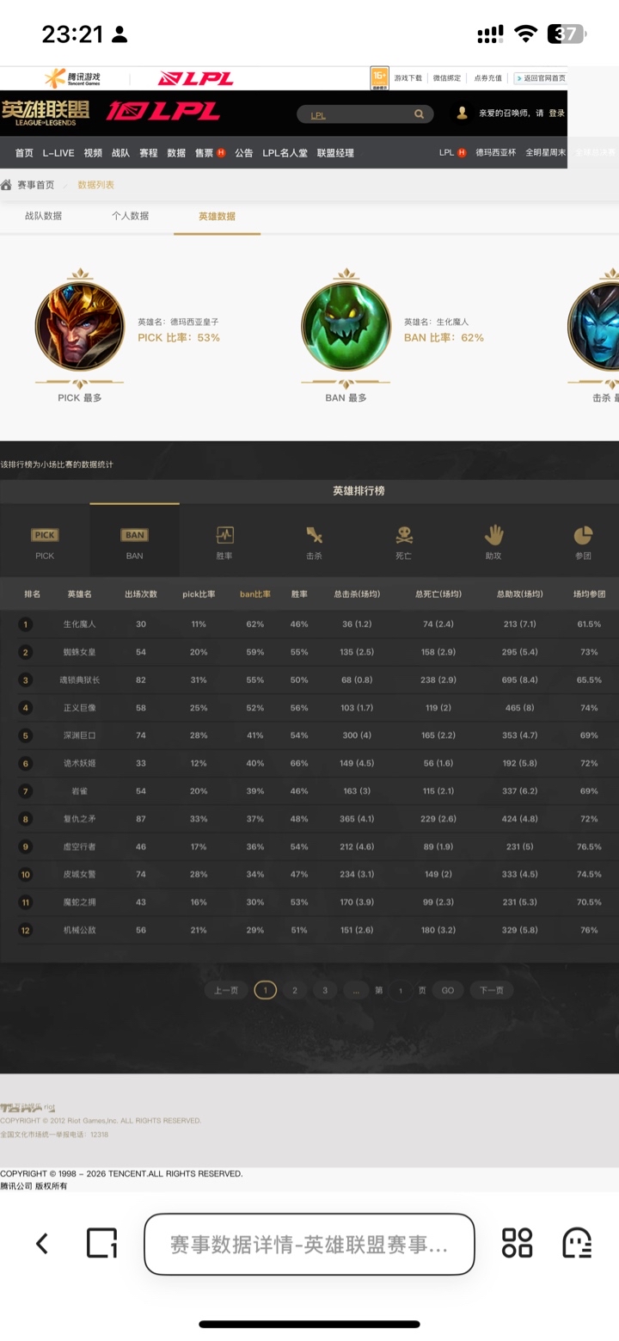Go back with browser back arrow
Image resolution: width=619 pixels, height=1341 pixels.
pyautogui.click(x=41, y=1243)
